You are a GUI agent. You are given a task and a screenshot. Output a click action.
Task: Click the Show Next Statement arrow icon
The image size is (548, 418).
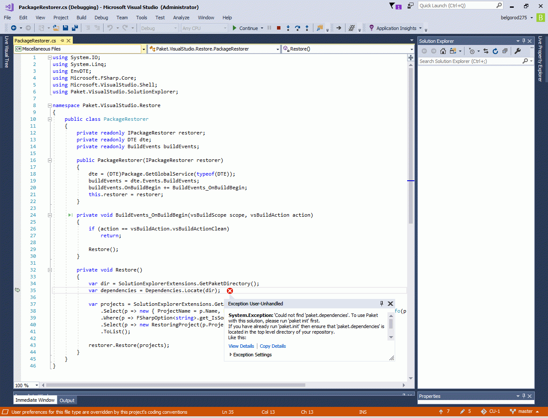(339, 28)
